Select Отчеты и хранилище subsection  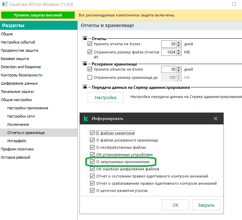[x=39, y=133]
